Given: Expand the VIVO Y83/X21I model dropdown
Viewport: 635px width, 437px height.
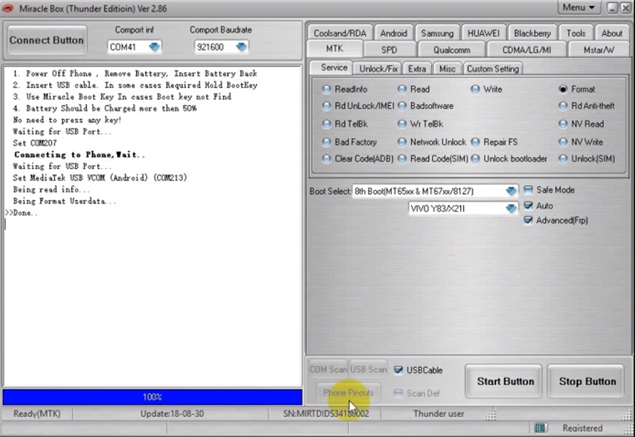Looking at the screenshot, I should [511, 209].
